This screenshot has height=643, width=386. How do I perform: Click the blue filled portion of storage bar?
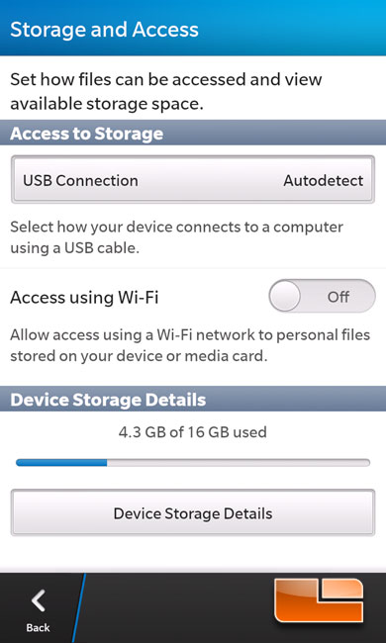pyautogui.click(x=61, y=463)
